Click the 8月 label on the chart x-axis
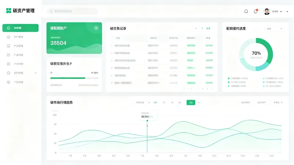 (x=157, y=155)
